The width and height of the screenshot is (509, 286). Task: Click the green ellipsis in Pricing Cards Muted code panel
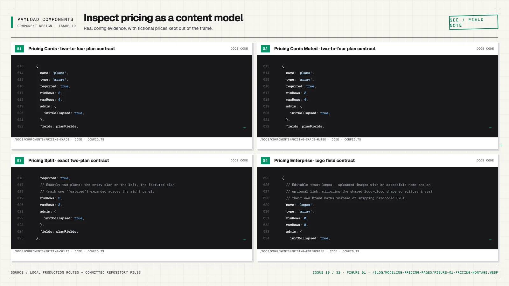pos(490,127)
